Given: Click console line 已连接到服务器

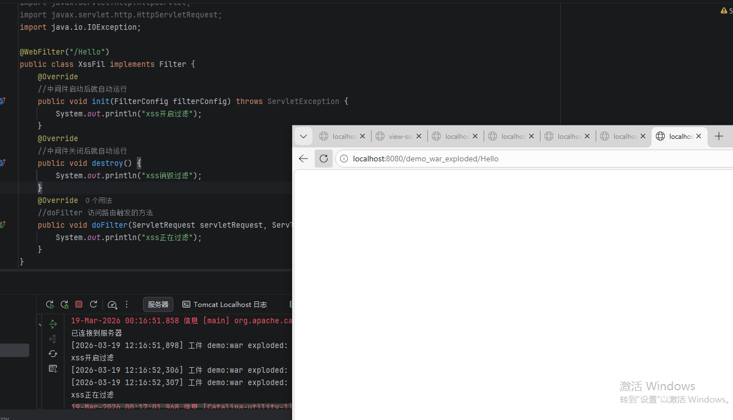Looking at the screenshot, I should click(x=97, y=333).
